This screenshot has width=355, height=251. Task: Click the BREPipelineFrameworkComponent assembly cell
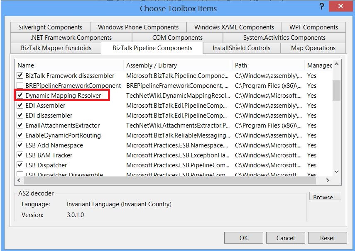177,86
